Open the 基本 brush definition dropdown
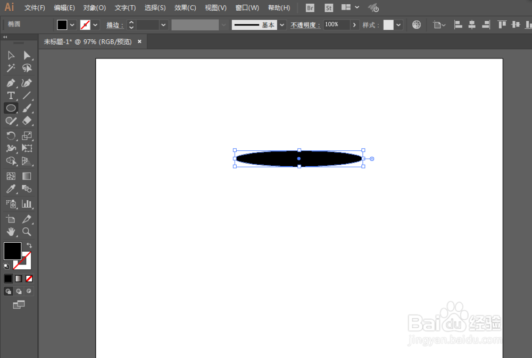This screenshot has height=358, width=532. coord(281,24)
